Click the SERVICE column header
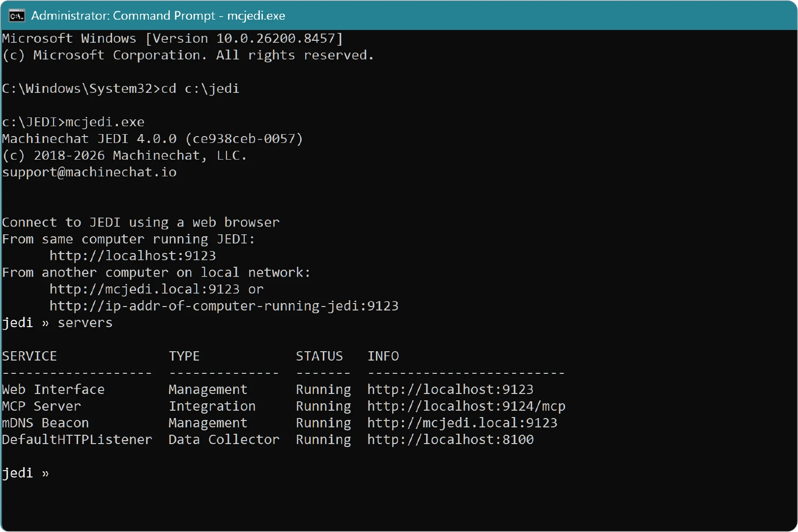Screen dimensions: 798x532 coord(29,356)
